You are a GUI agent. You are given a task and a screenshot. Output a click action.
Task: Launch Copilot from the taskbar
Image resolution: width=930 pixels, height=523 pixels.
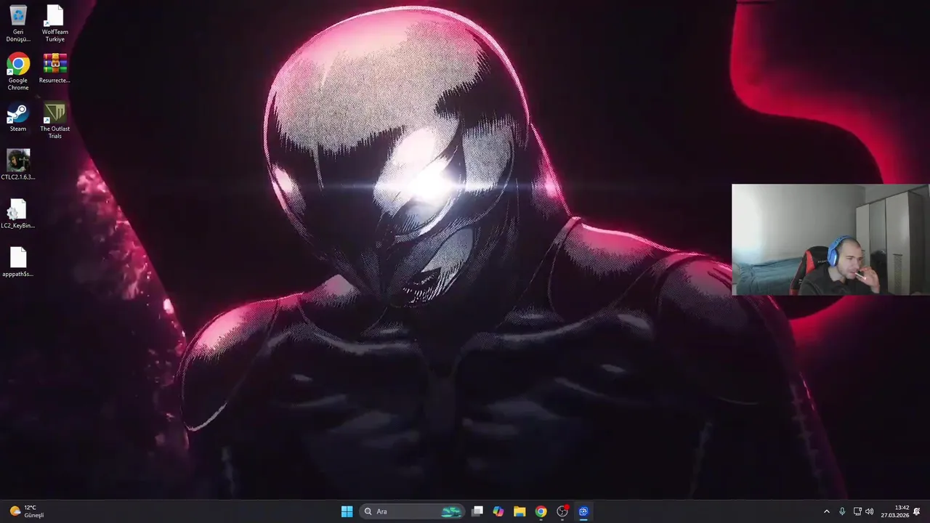(498, 511)
